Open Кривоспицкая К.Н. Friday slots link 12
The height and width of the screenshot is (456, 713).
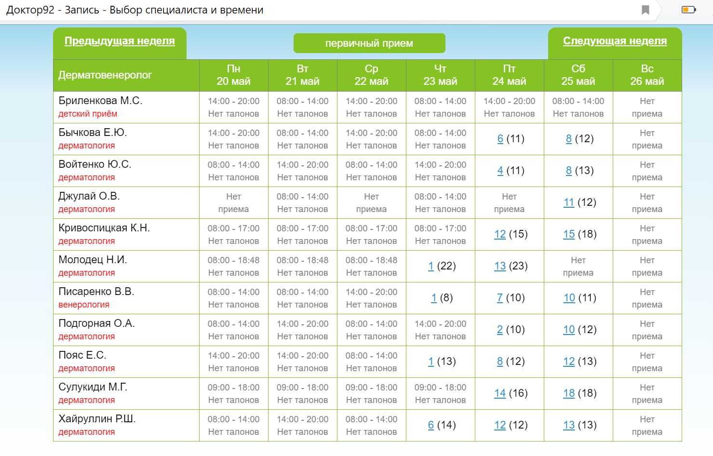coord(500,234)
